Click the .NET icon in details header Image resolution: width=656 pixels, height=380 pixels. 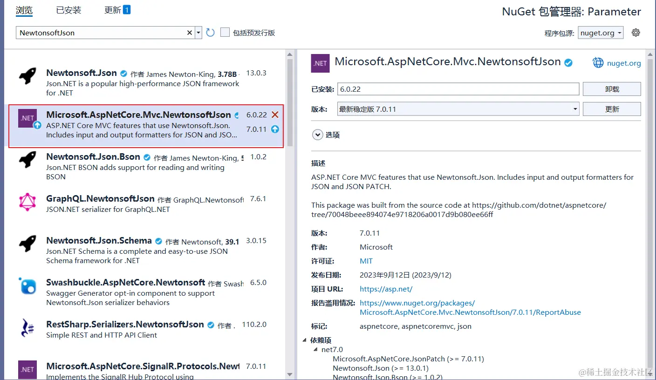tap(320, 63)
